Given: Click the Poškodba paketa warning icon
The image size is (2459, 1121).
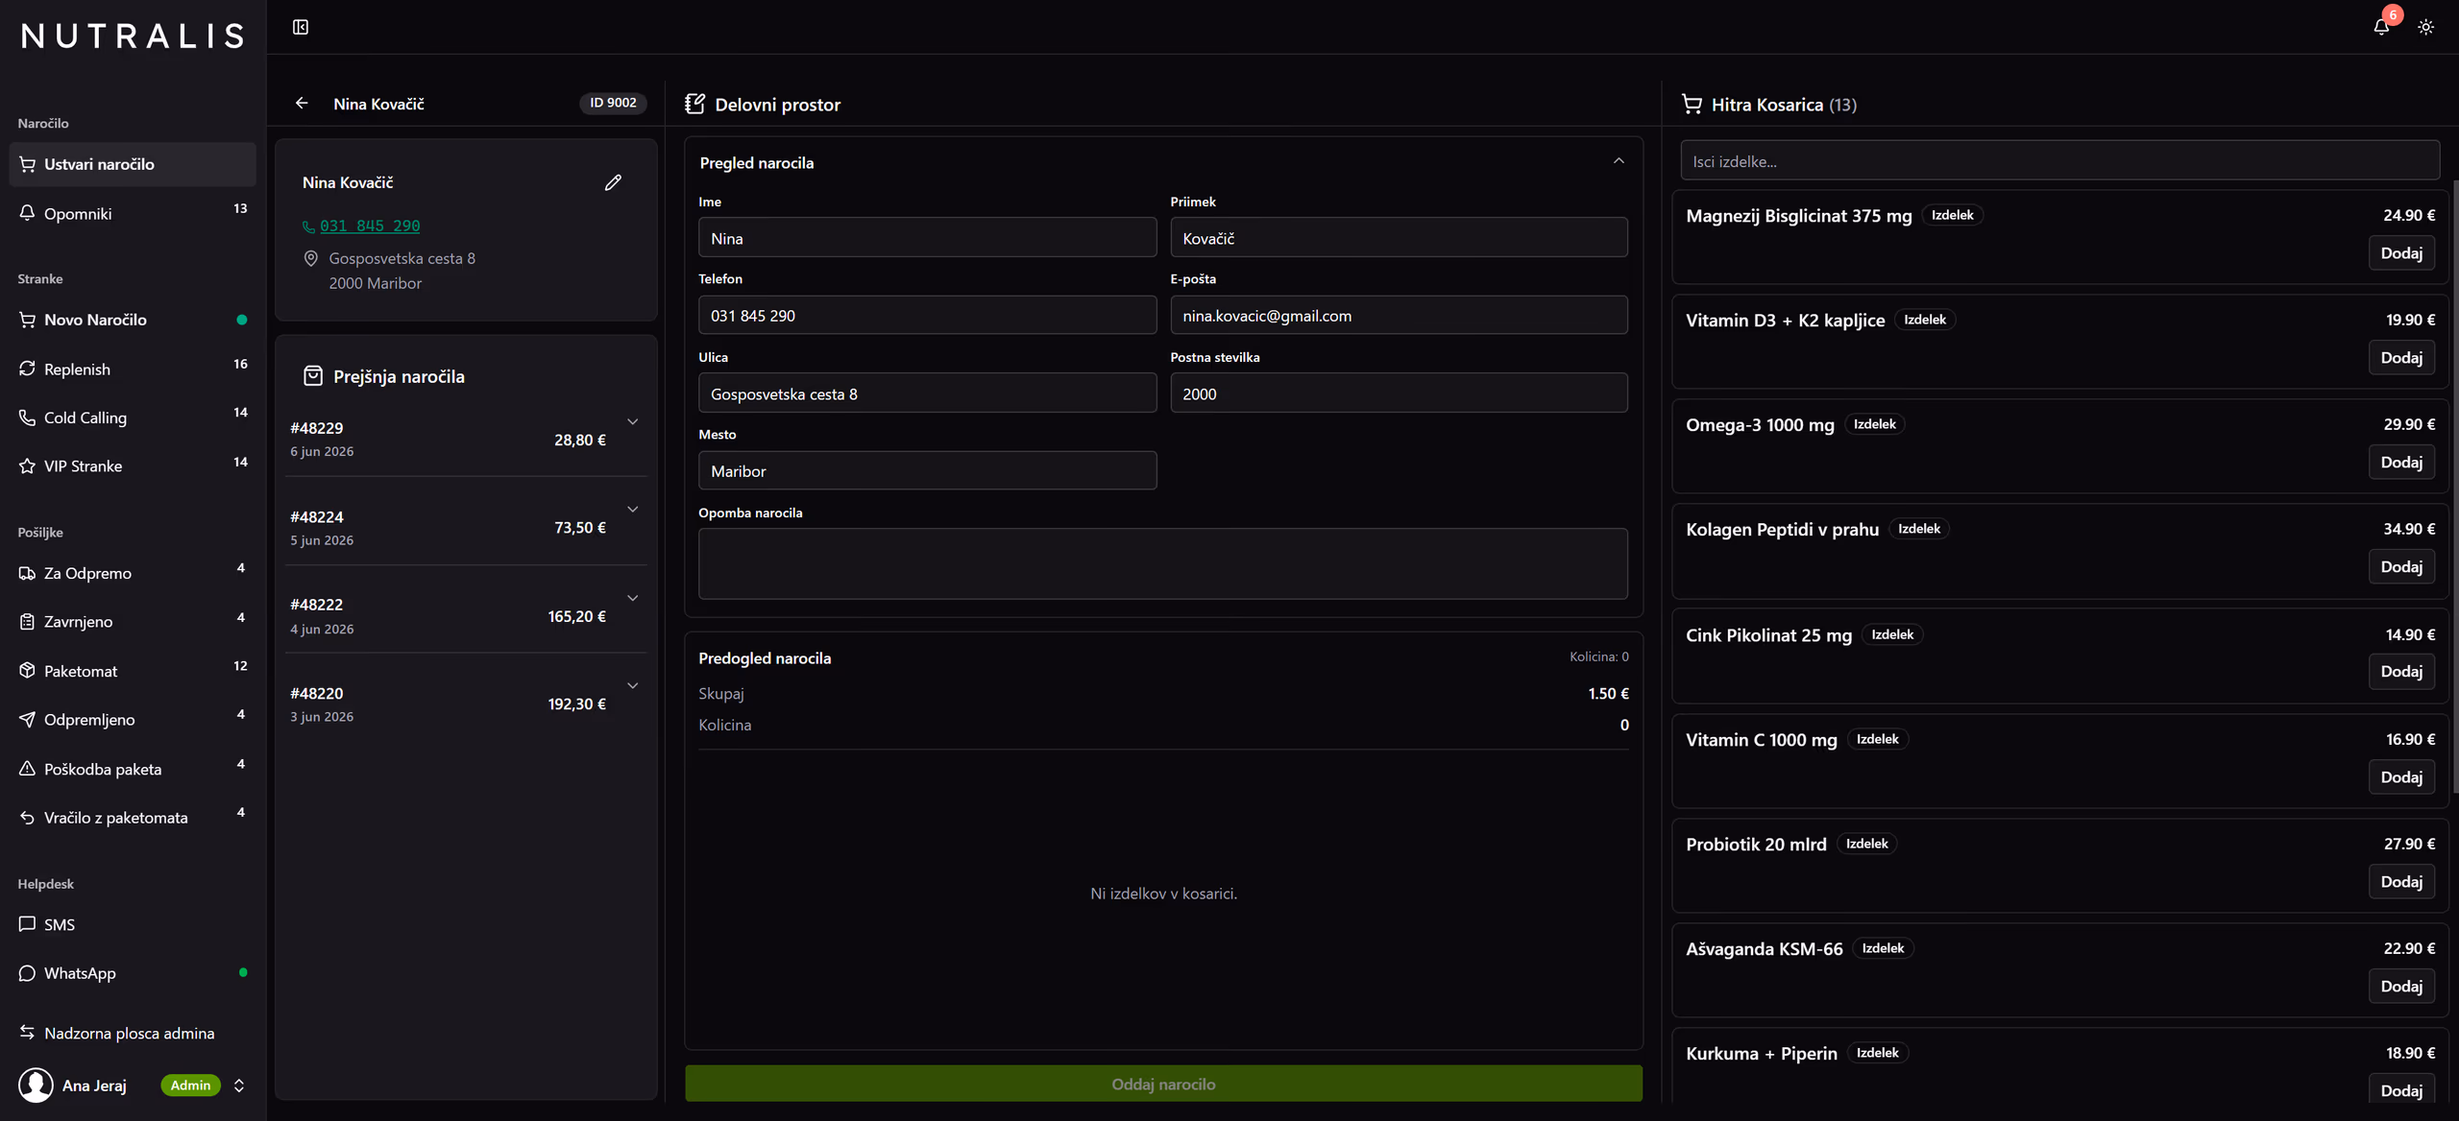Looking at the screenshot, I should (x=27, y=768).
